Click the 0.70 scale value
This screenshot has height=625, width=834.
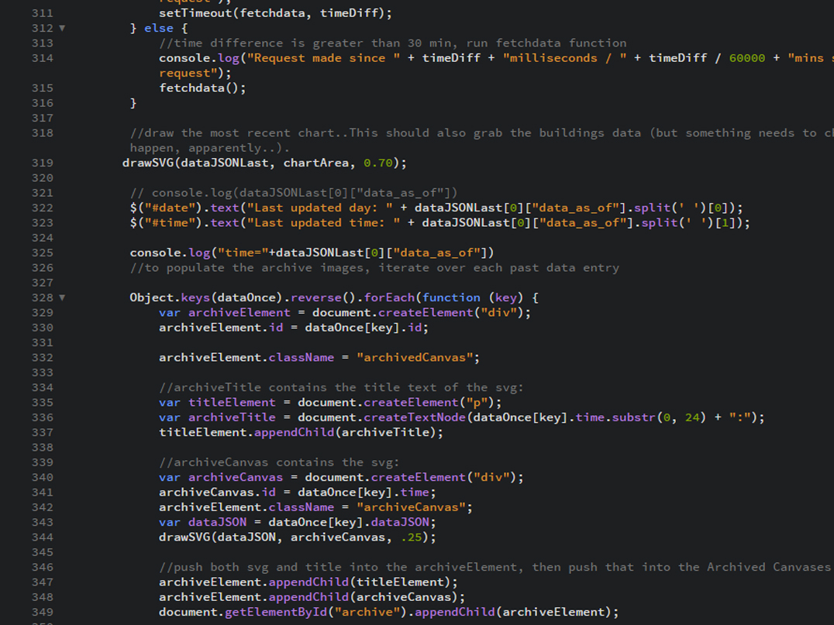click(x=377, y=163)
